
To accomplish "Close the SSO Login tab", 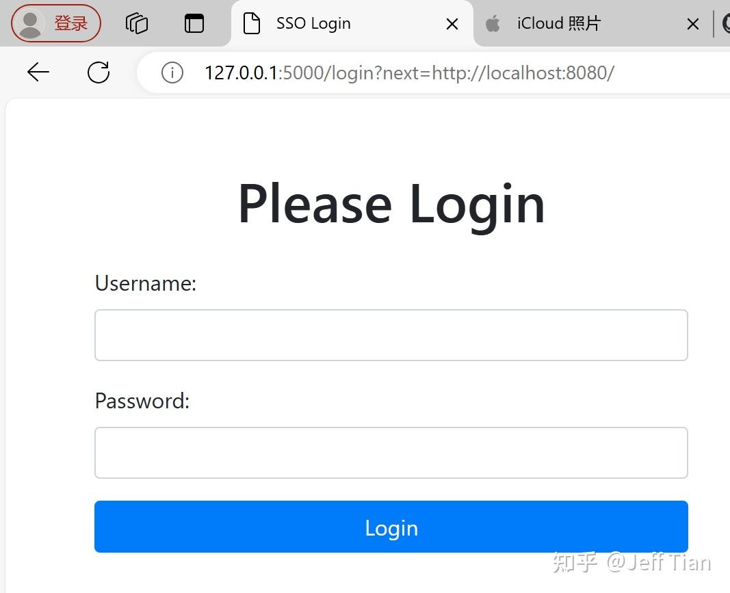I will [x=452, y=24].
